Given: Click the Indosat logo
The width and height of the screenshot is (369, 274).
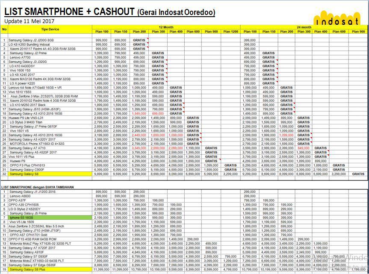Looking at the screenshot, I should pos(336,18).
